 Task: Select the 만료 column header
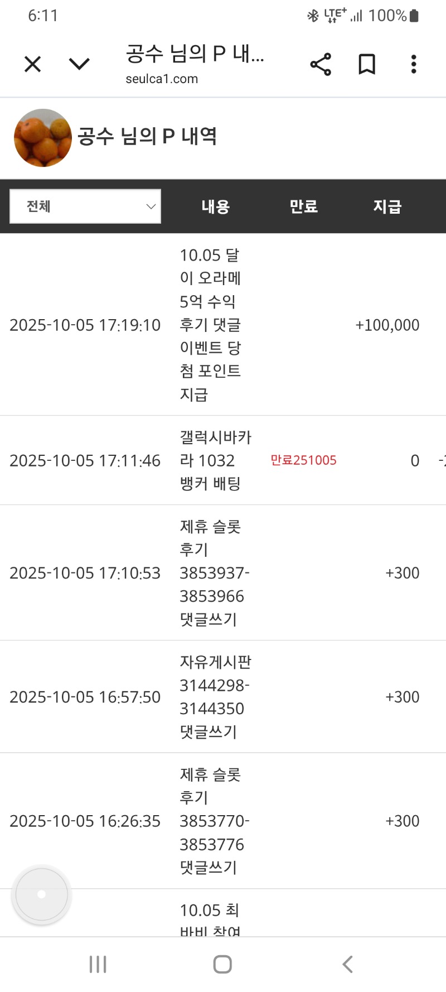[303, 206]
